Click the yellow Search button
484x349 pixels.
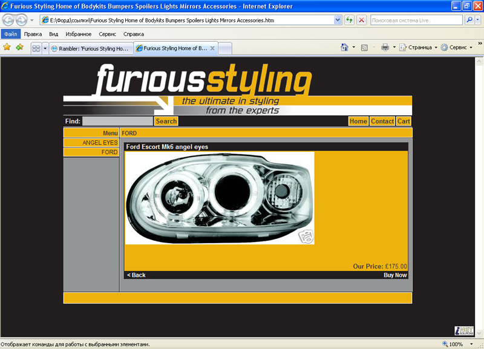(x=166, y=121)
